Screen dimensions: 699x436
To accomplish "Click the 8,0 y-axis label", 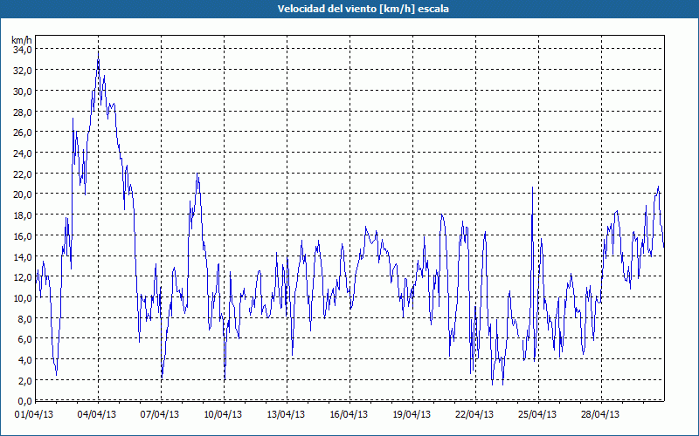I will pyautogui.click(x=24, y=318).
